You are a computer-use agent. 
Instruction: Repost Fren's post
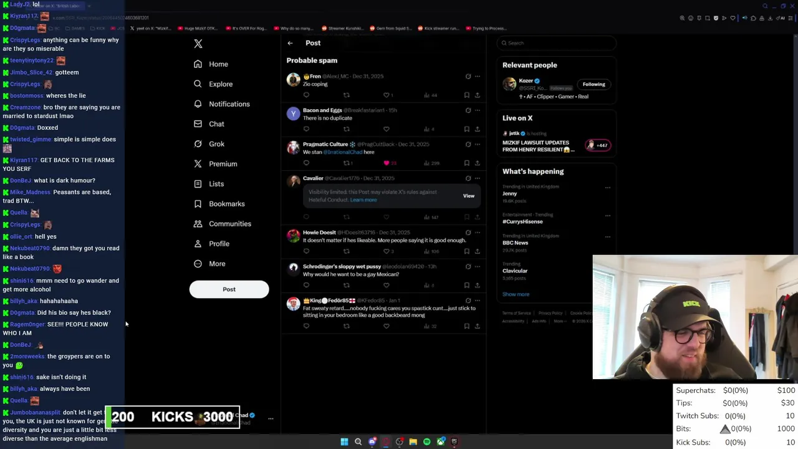[346, 95]
